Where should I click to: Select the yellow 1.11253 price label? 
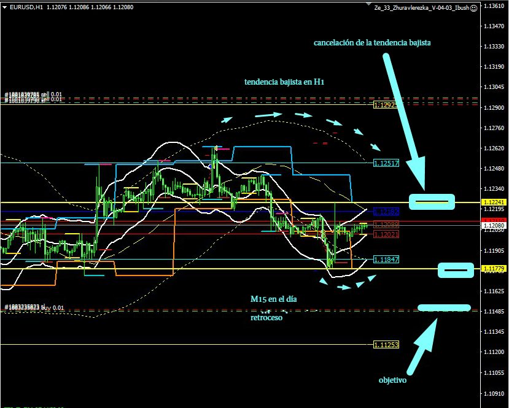tap(386, 345)
